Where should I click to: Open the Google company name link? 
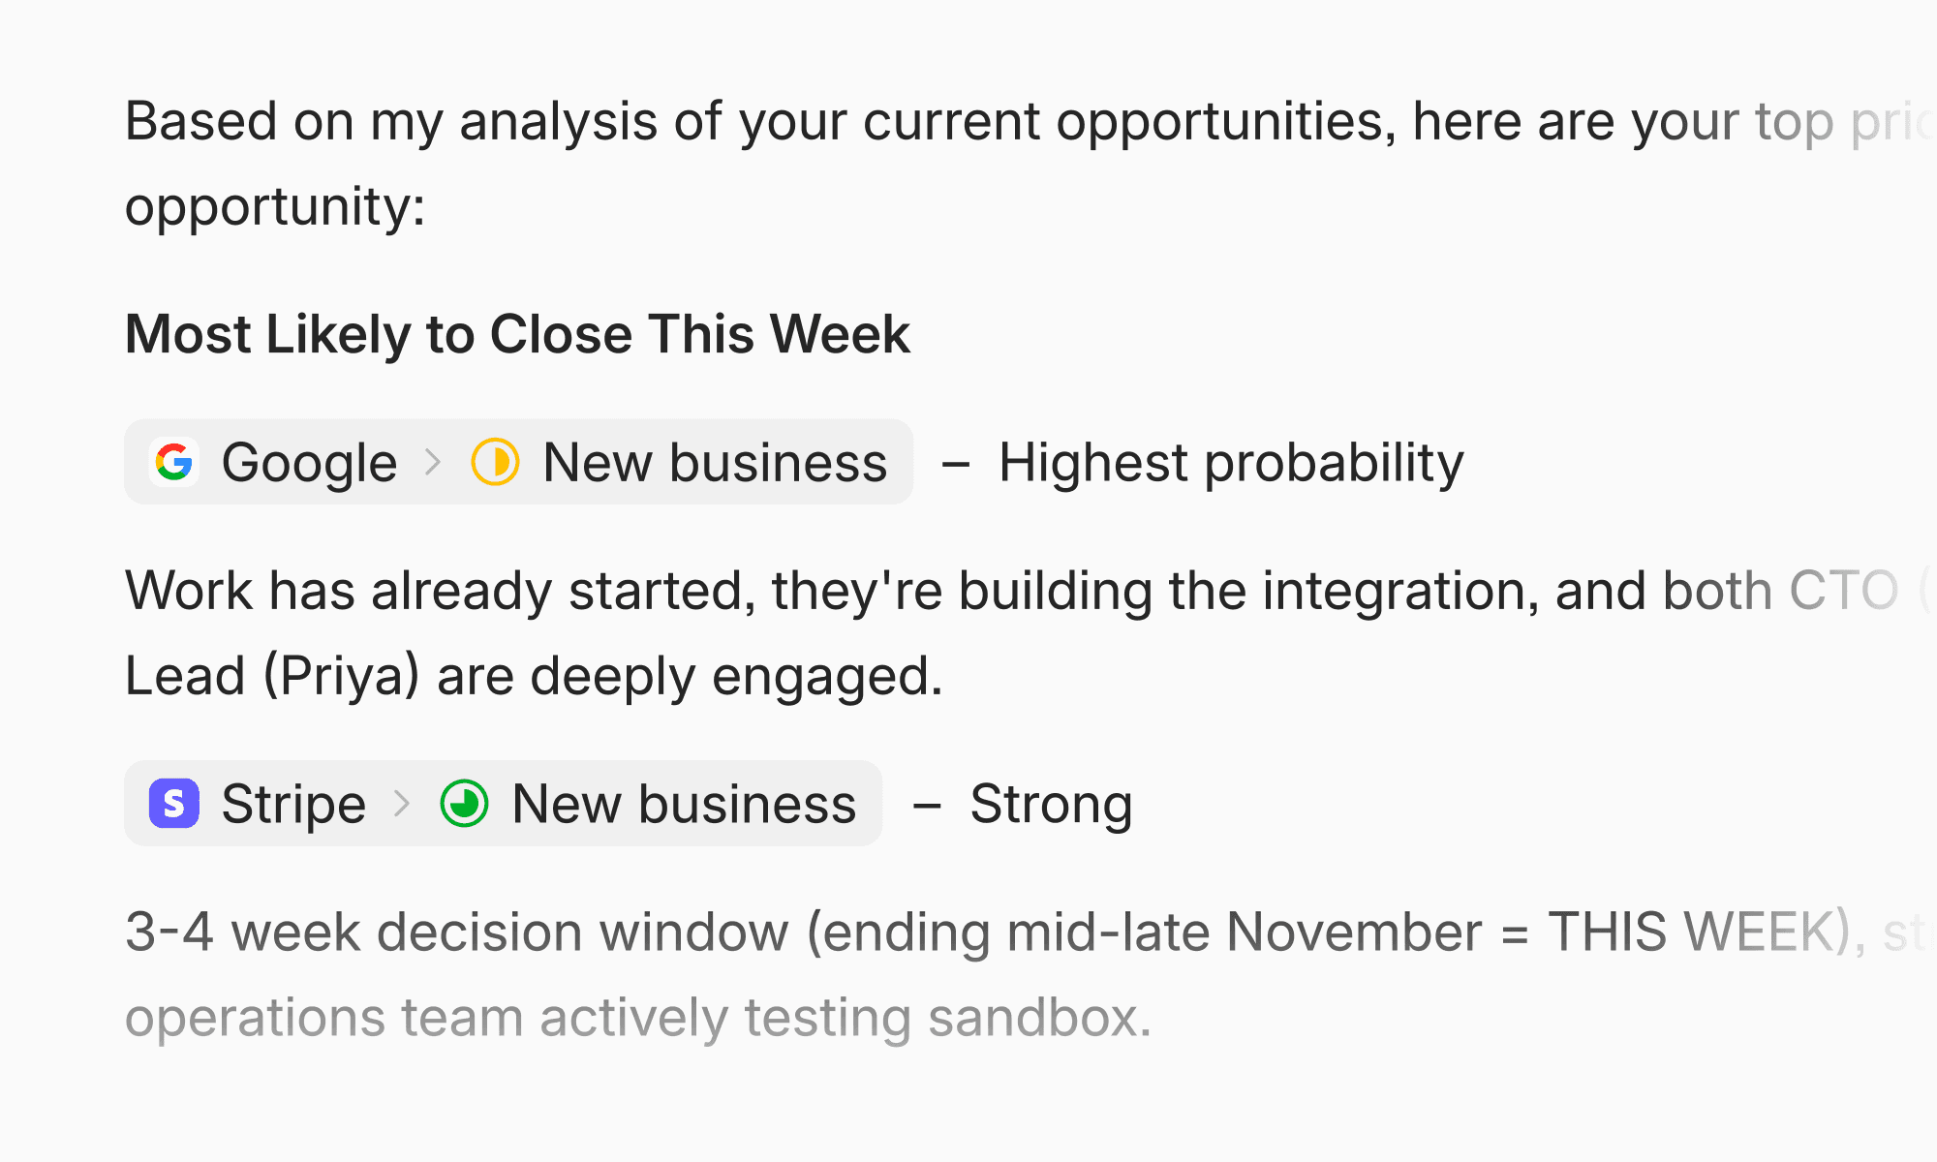(x=309, y=462)
